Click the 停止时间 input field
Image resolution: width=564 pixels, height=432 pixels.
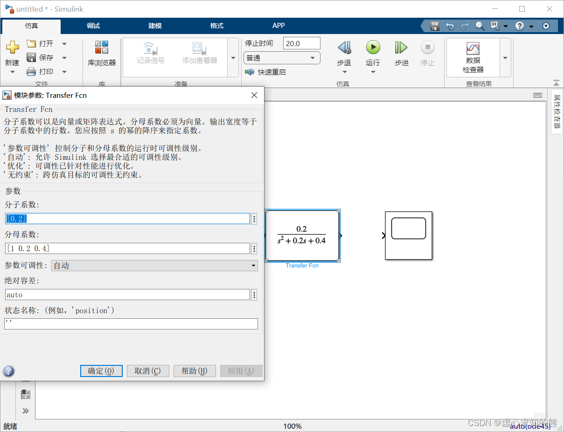302,43
